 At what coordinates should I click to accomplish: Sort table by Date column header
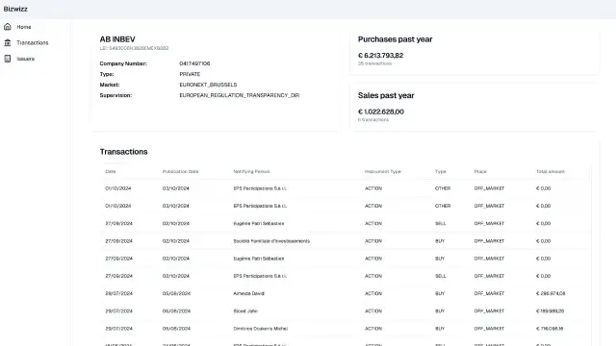pyautogui.click(x=111, y=171)
